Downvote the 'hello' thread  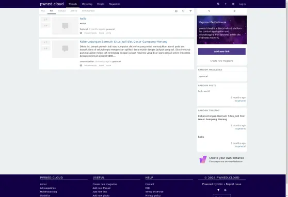pyautogui.click(x=45, y=25)
